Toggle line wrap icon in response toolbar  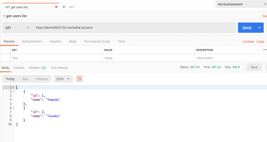pos(79,79)
